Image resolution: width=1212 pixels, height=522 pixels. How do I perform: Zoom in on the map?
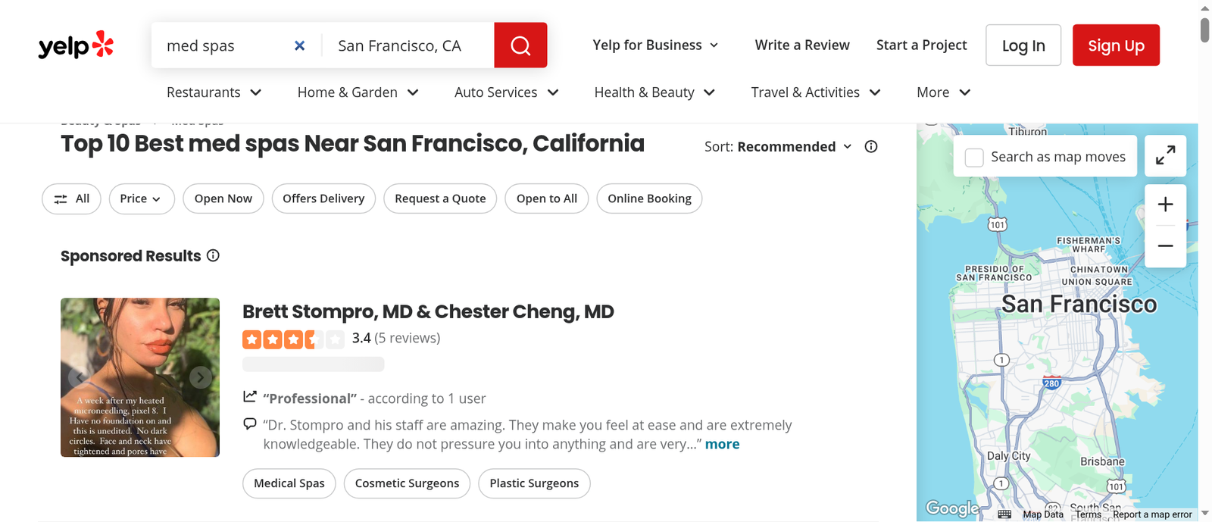(1165, 205)
